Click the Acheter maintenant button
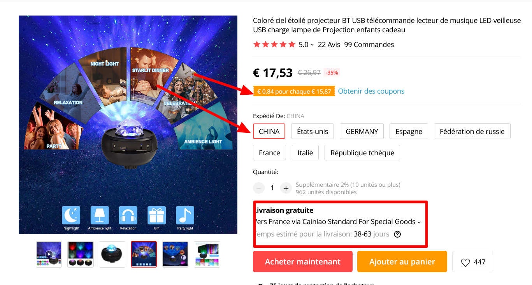Image resolution: width=532 pixels, height=285 pixels. (x=303, y=262)
